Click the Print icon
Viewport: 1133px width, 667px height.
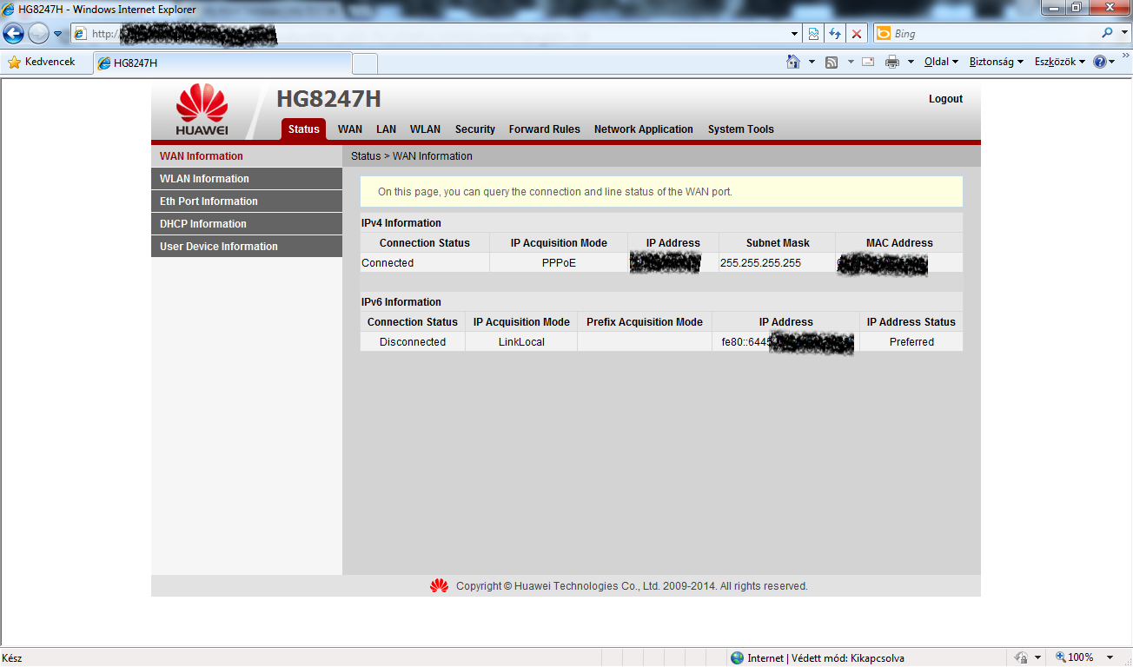(892, 62)
